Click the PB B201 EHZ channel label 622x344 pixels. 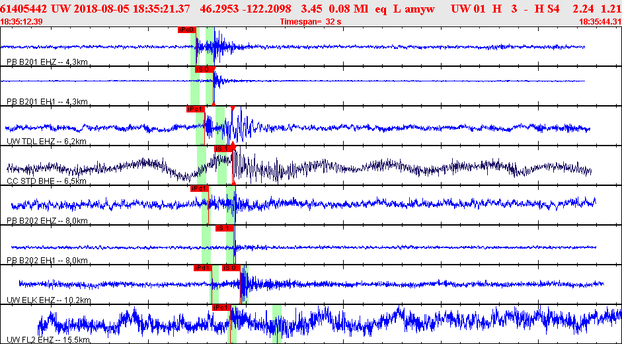click(x=46, y=62)
